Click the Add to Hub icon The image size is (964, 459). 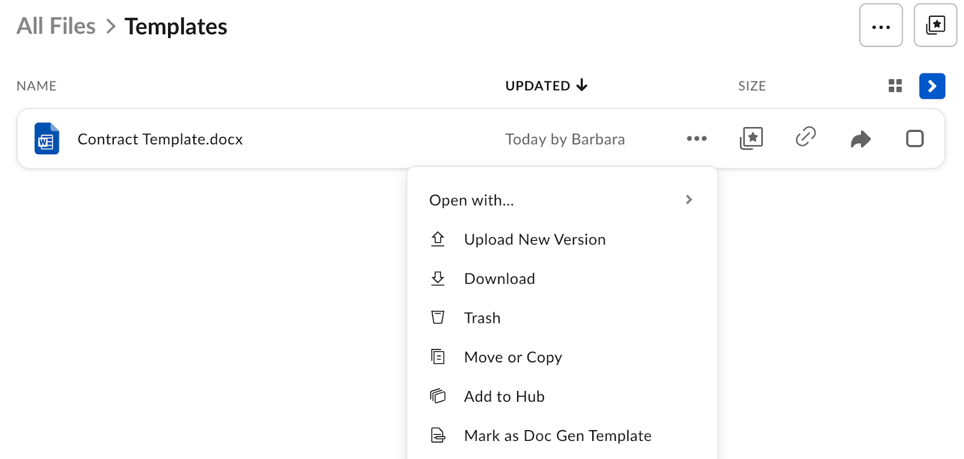[x=438, y=396]
